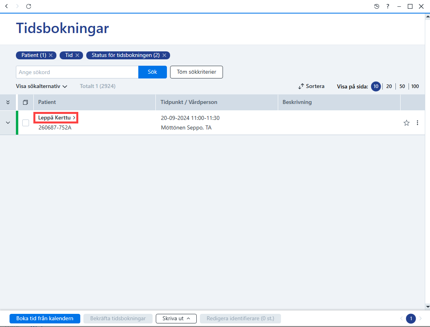
Task: Select all rows via header checkbox icon
Action: click(x=25, y=102)
